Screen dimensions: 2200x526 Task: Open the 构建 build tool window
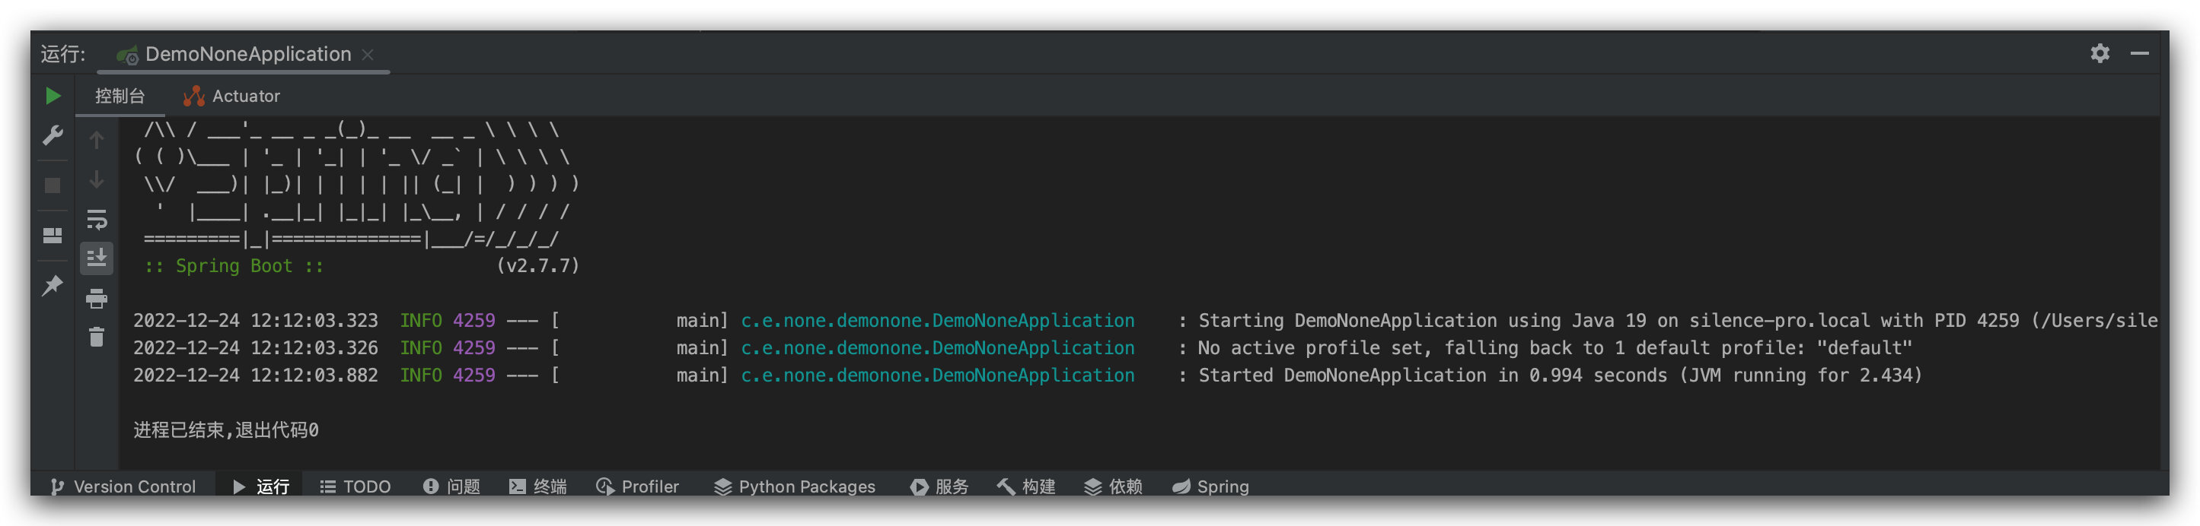point(1027,486)
